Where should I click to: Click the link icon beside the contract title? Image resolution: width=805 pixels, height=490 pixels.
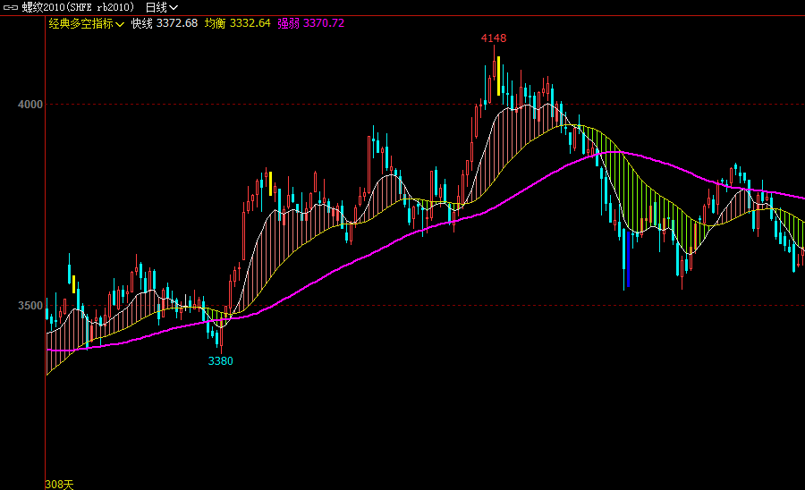point(10,8)
